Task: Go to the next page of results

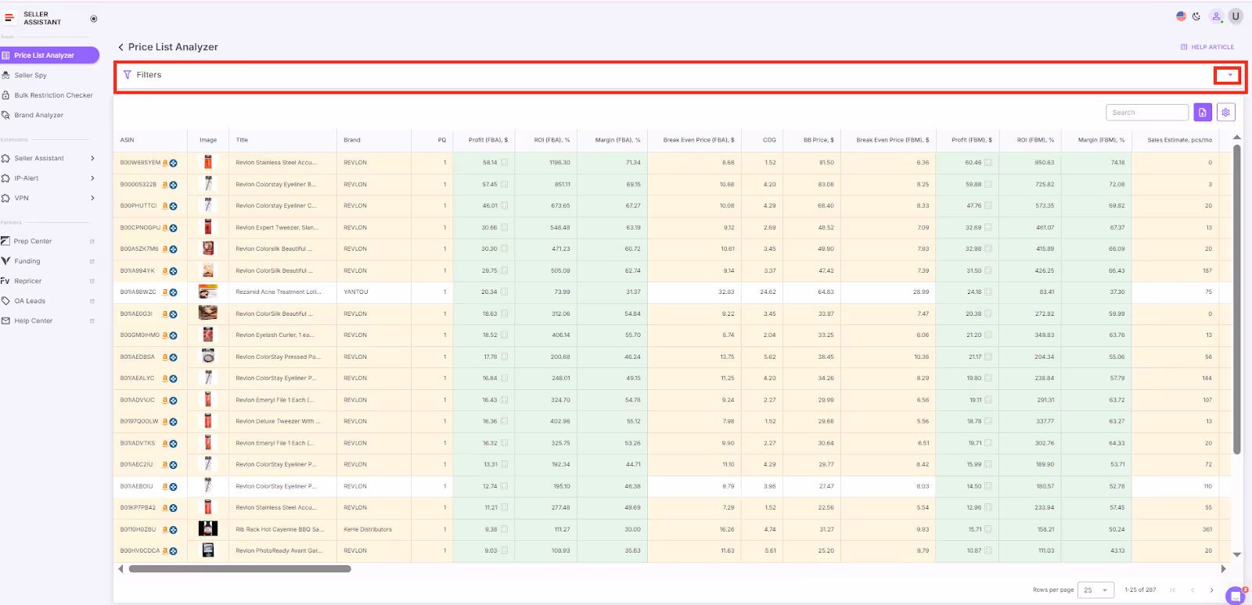Action: (1211, 590)
